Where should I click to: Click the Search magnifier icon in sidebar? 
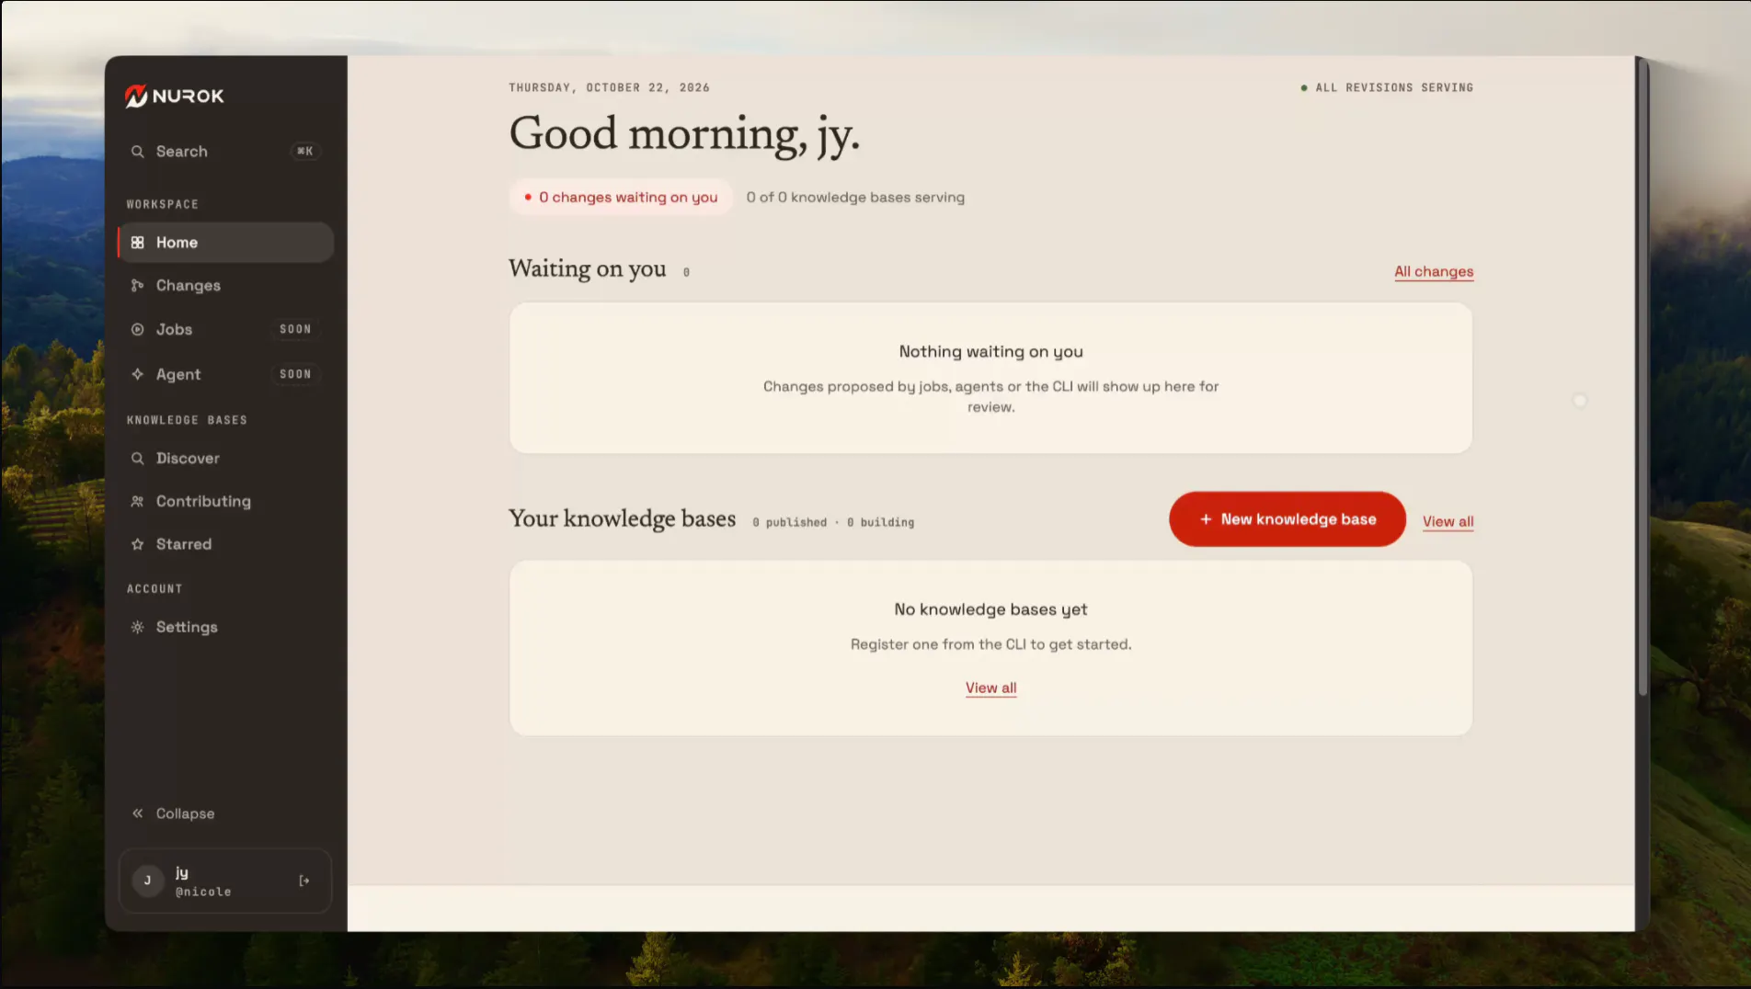click(137, 152)
